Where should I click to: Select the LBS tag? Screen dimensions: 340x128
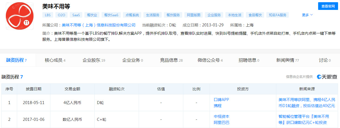click(48, 15)
